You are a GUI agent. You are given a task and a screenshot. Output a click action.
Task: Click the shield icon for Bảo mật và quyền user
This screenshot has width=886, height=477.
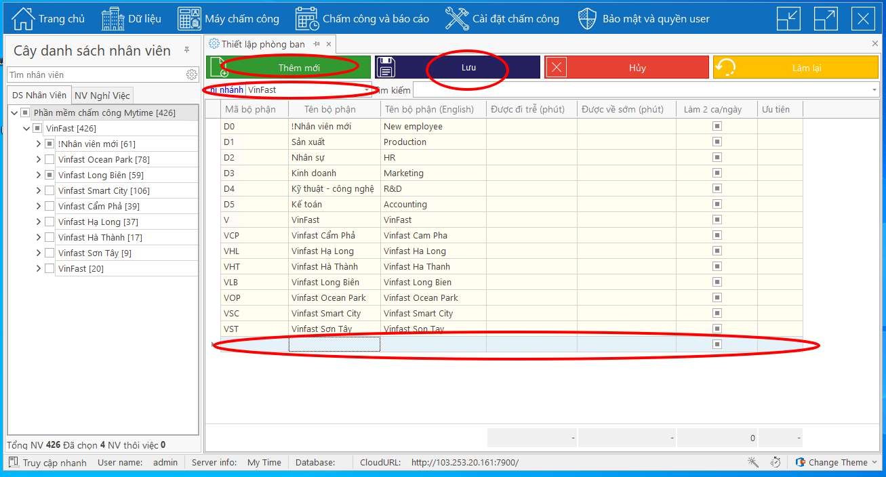point(586,18)
